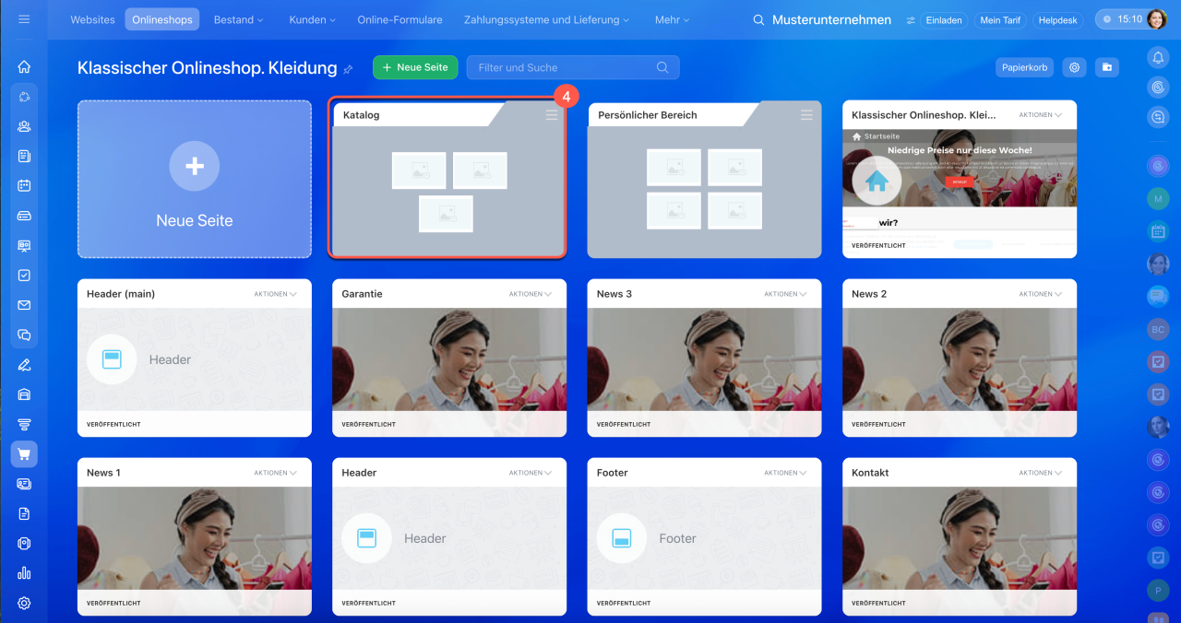Open the hamburger main menu
Image resolution: width=1181 pixels, height=623 pixels.
[x=24, y=18]
